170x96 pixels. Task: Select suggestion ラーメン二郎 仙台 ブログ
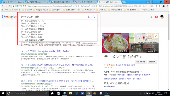58,40
